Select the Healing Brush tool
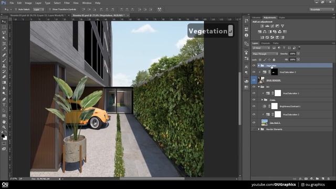336x189 pixels. [x=4, y=55]
